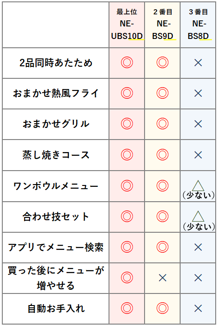Select the ワンボウルメニュー row label

56,186
